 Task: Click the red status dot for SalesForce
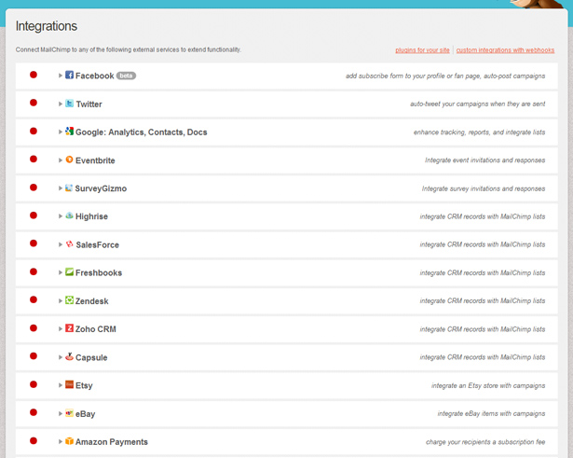pyautogui.click(x=34, y=243)
